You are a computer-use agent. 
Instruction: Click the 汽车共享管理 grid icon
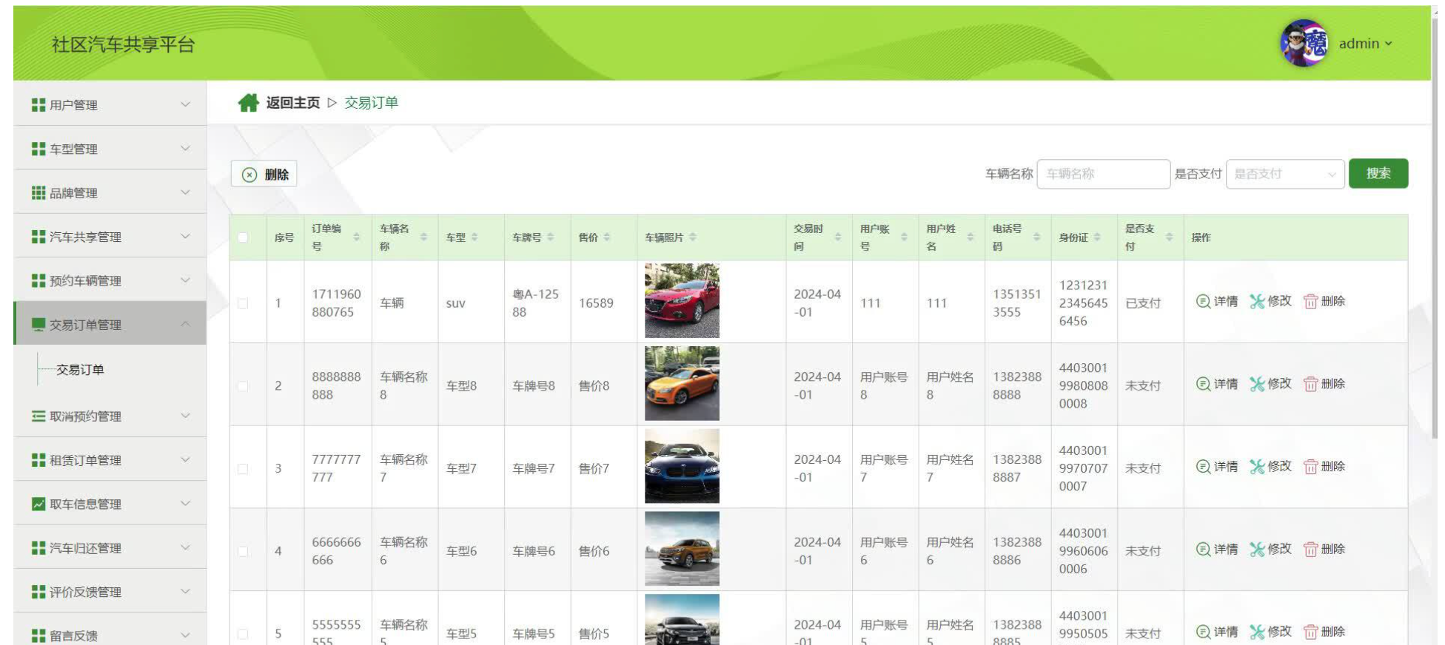tap(38, 237)
